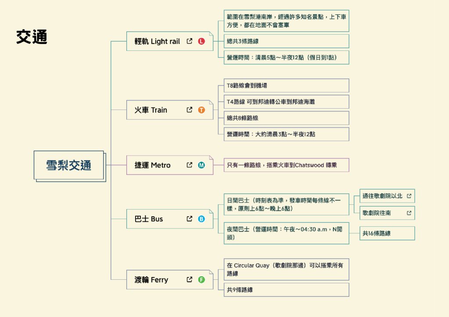Viewport: 449px width, 317px height.
Task: Select the central 雪梨交通 topic
Action: 69,164
